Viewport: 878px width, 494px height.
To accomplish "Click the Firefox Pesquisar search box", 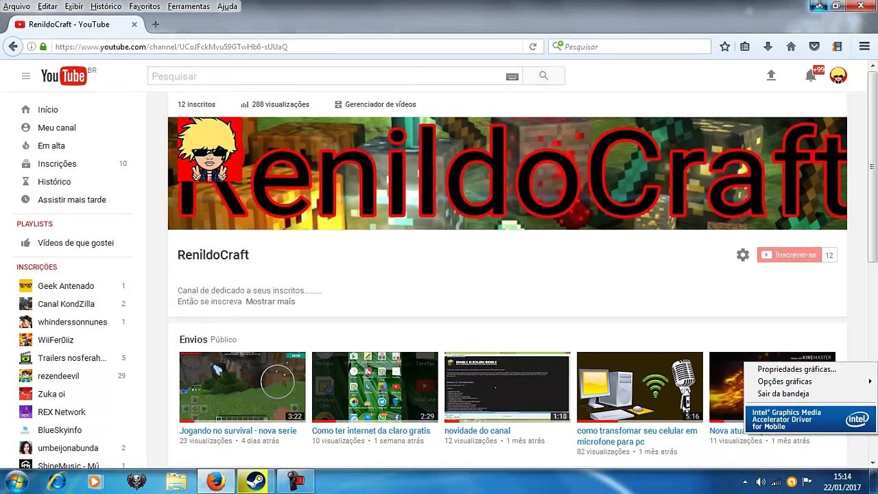I will click(x=630, y=47).
